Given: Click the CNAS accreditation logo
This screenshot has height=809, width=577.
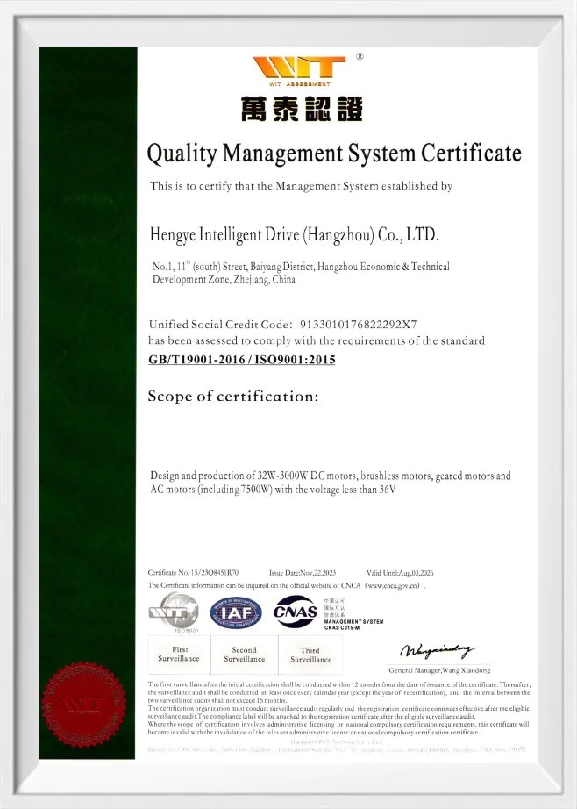Looking at the screenshot, I should pos(295,612).
